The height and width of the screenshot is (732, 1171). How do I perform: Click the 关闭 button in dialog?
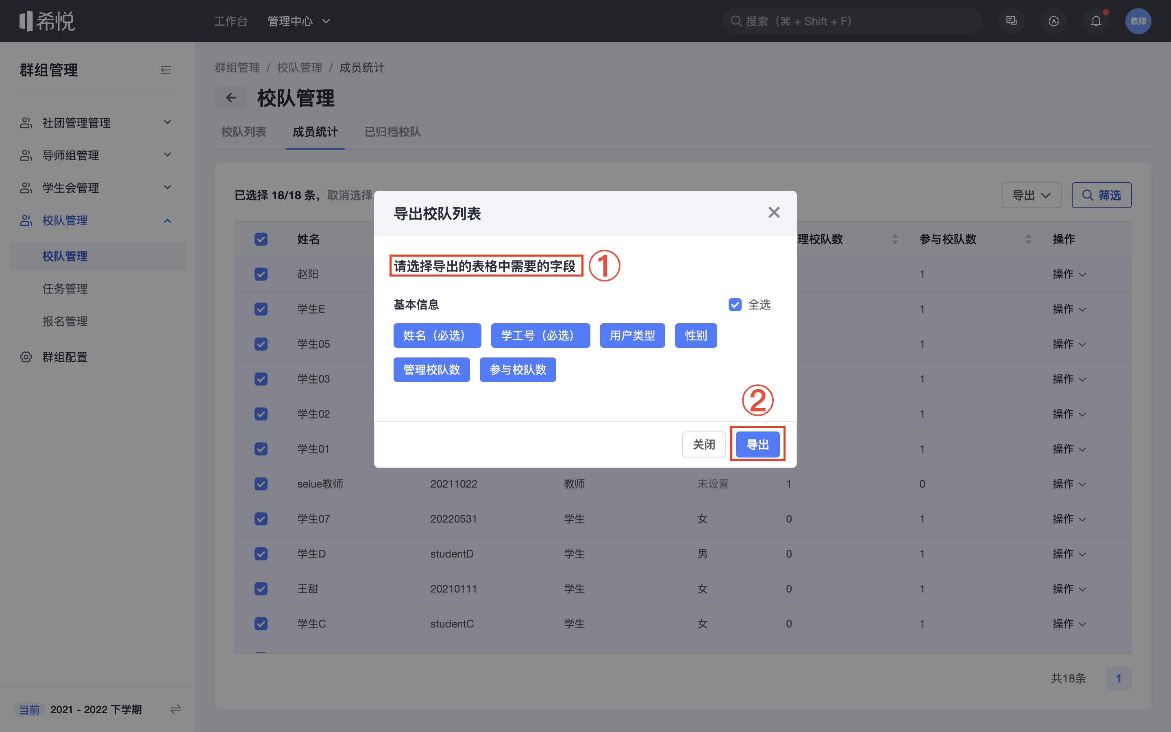click(703, 444)
